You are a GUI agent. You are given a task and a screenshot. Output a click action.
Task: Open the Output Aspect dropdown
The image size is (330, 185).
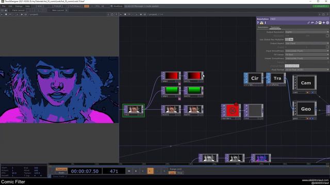[x=307, y=43]
